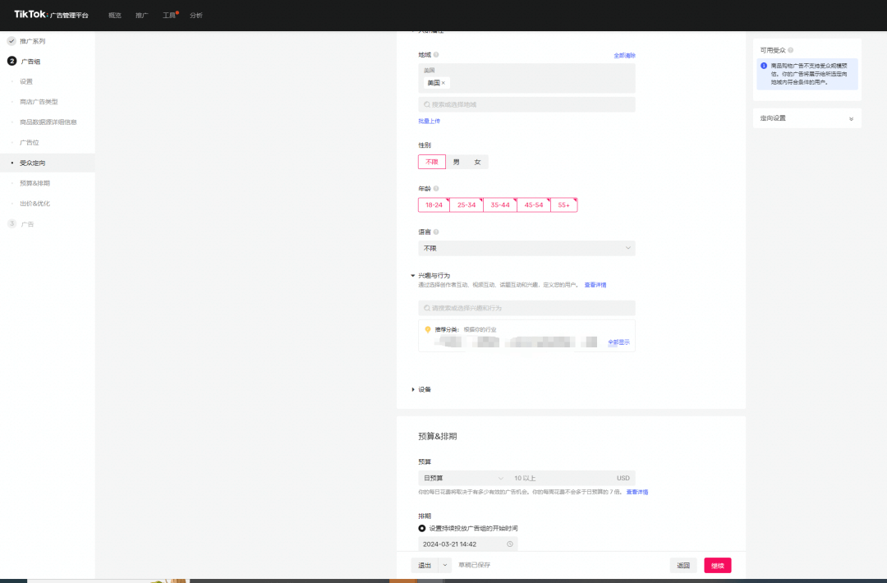Expand the 设备 section
This screenshot has height=583, width=887.
pyautogui.click(x=413, y=389)
